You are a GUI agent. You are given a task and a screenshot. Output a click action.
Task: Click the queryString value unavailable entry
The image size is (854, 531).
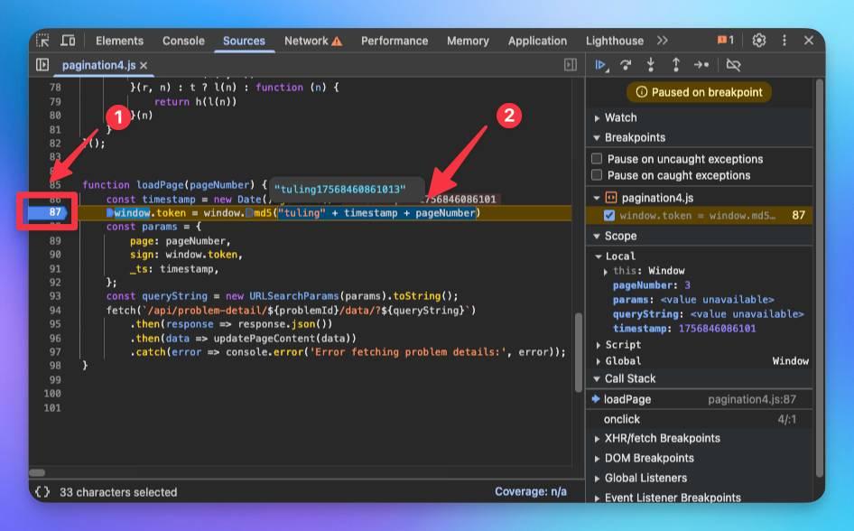point(708,314)
